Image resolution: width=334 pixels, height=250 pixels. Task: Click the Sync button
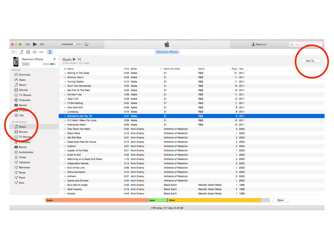(281, 200)
